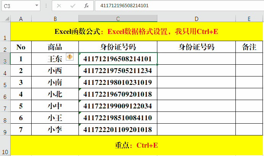Select row 10 header
This screenshot has width=264, height=156.
(x=5, y=145)
